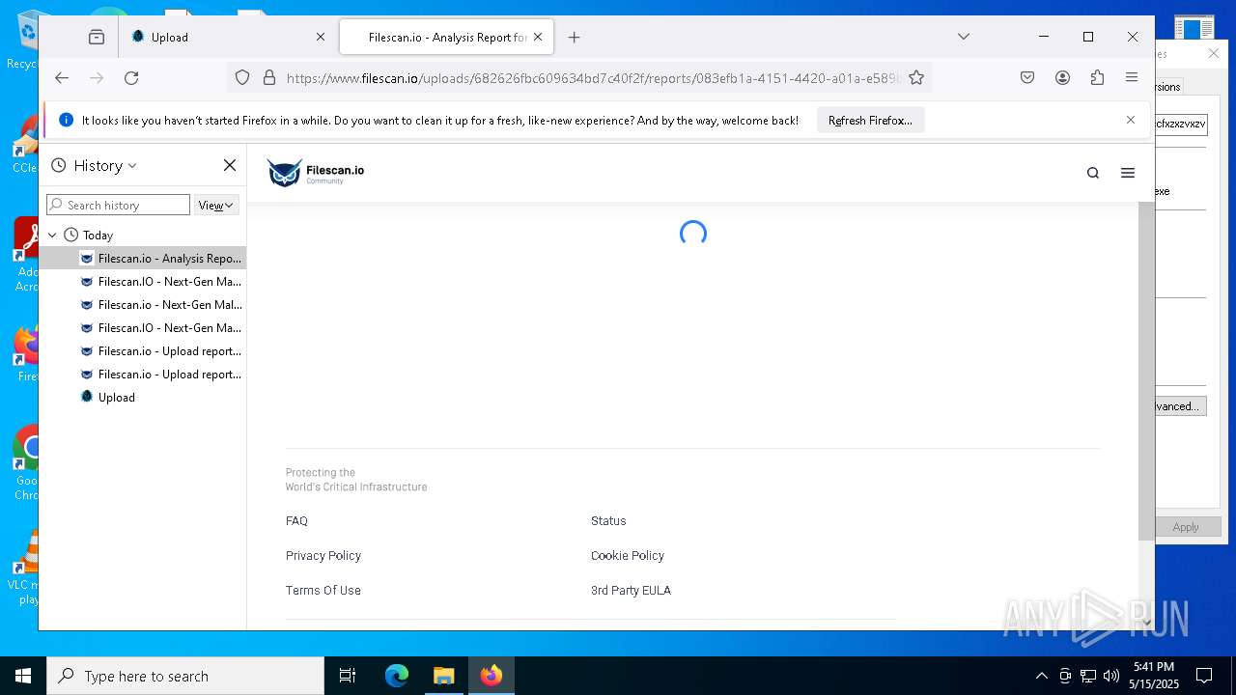The image size is (1236, 695).
Task: Open the tracking protection shield icon
Action: tap(242, 78)
